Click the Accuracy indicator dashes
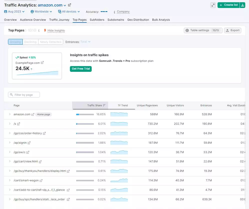The image size is (249, 209). 104,11
